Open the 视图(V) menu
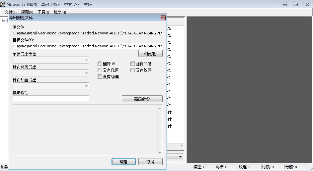Viewport: 313px width, 171px height. pos(27,12)
